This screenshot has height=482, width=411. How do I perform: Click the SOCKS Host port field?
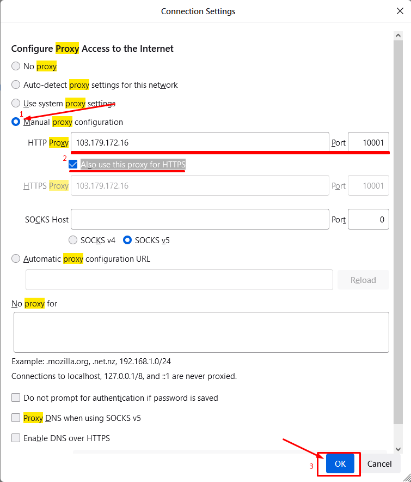(x=369, y=220)
